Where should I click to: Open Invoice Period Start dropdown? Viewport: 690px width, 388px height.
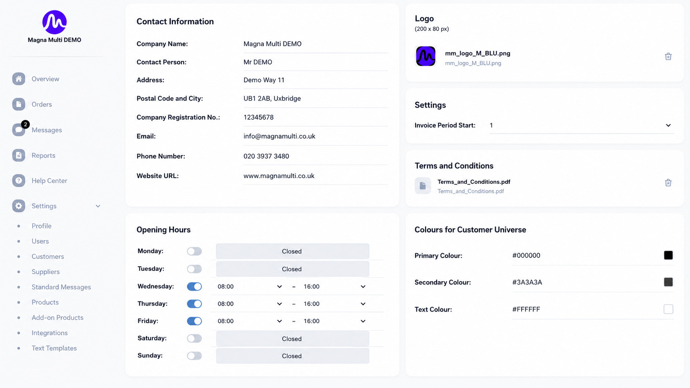click(581, 125)
